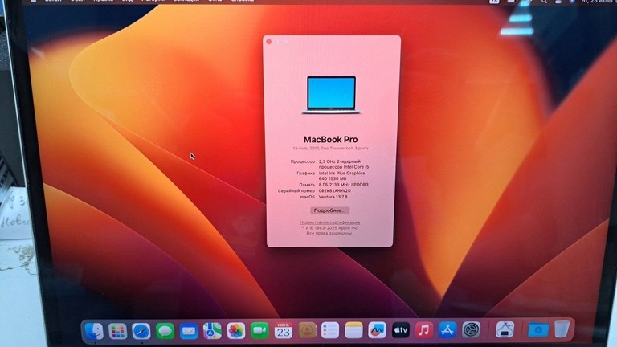This screenshot has width=617, height=347.
Task: Open the Photos app in the Dock
Action: pos(236,331)
